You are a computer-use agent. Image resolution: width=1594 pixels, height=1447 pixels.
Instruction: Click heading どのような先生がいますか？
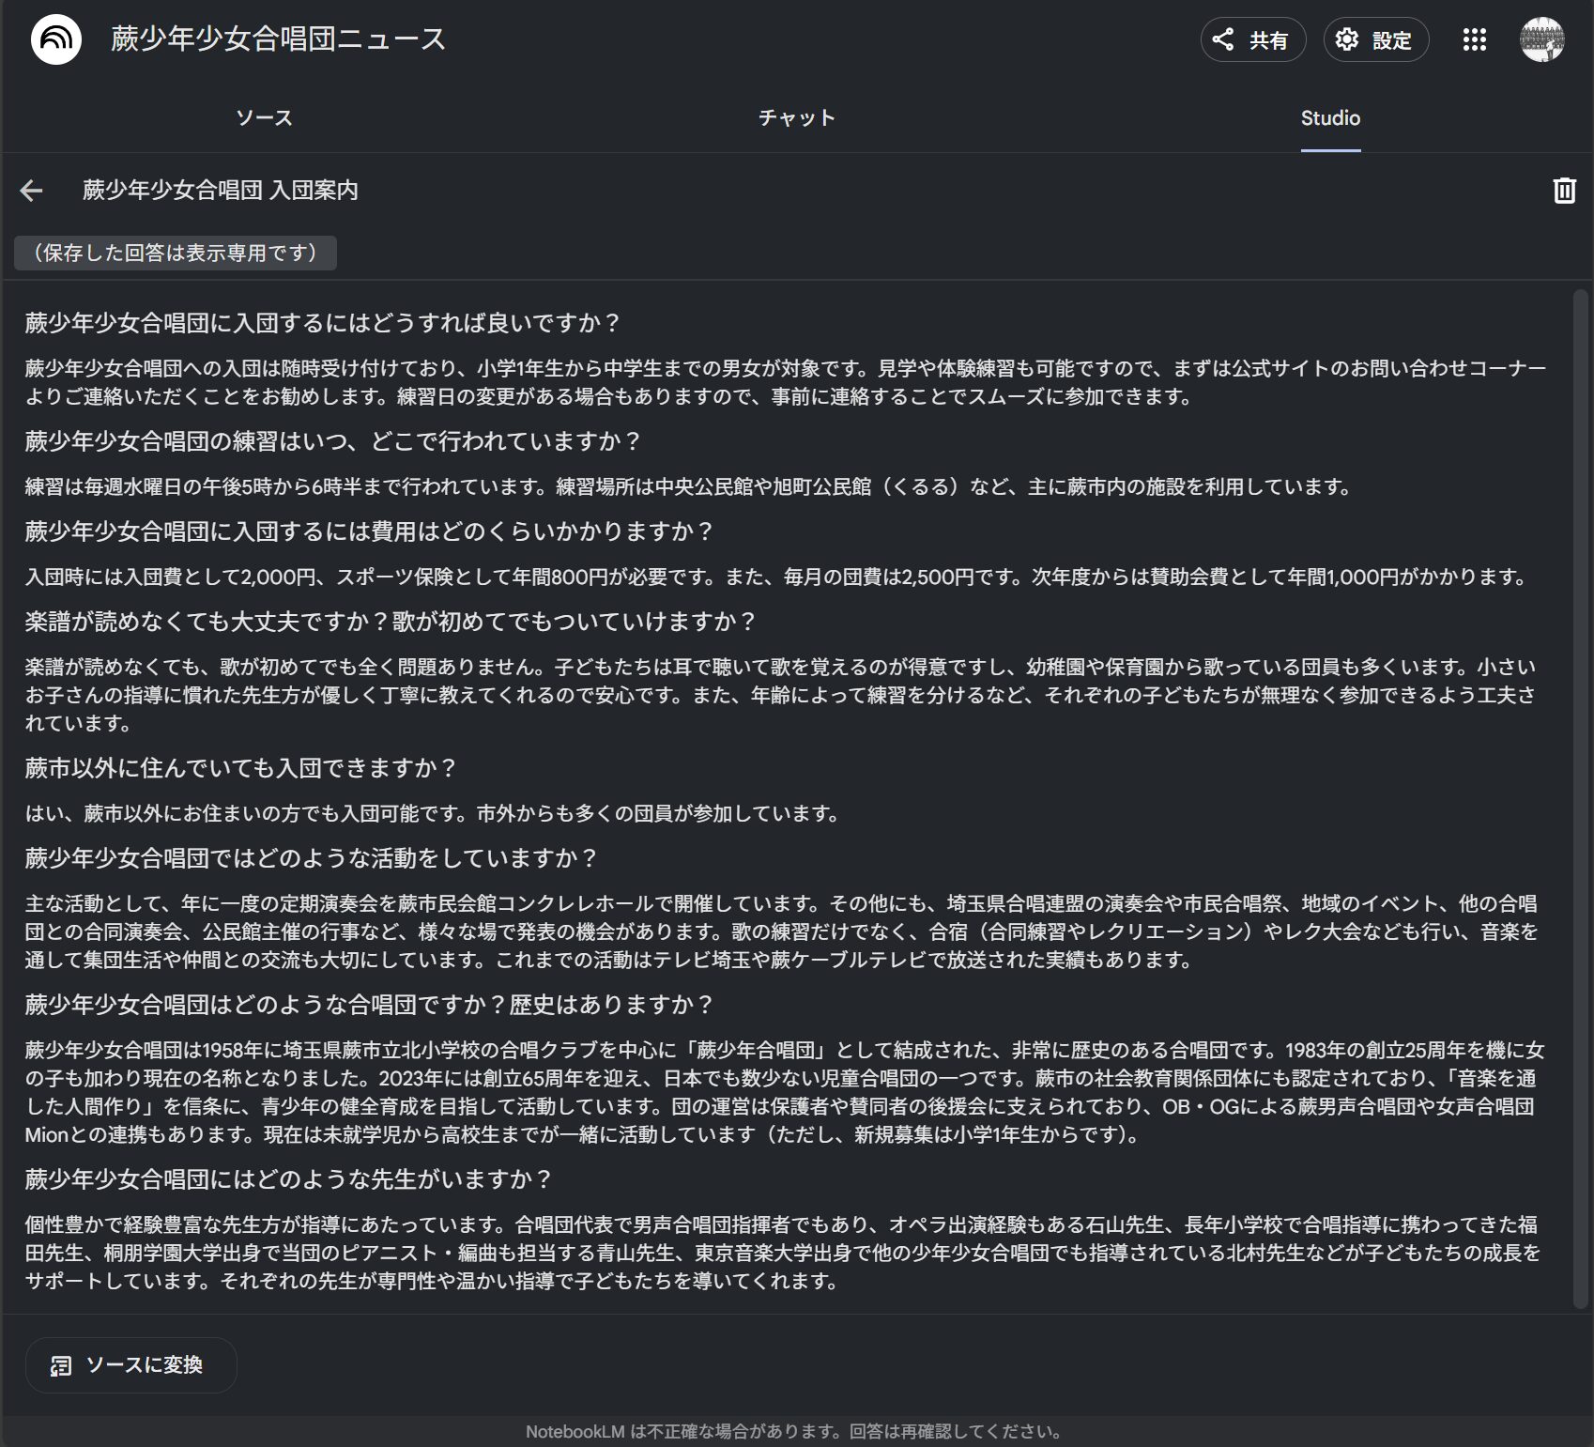click(x=289, y=1179)
